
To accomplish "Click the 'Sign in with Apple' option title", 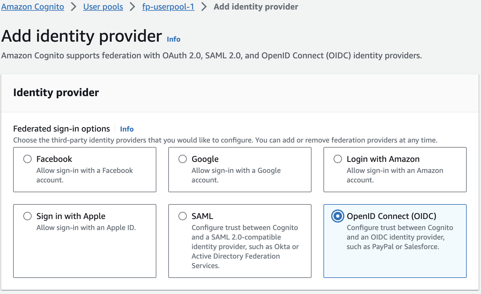I will (71, 216).
